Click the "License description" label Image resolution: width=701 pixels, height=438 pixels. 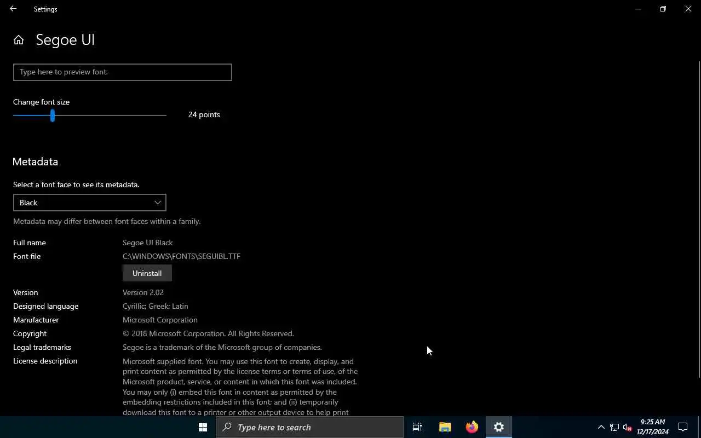pos(45,361)
